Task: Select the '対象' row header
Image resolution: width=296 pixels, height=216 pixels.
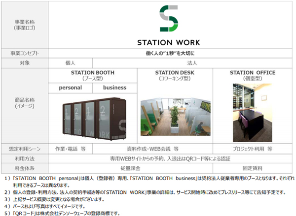Action: tap(25, 63)
